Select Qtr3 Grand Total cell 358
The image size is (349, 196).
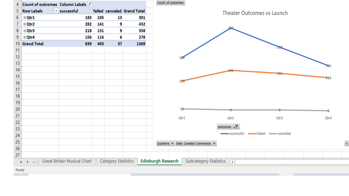(135, 31)
